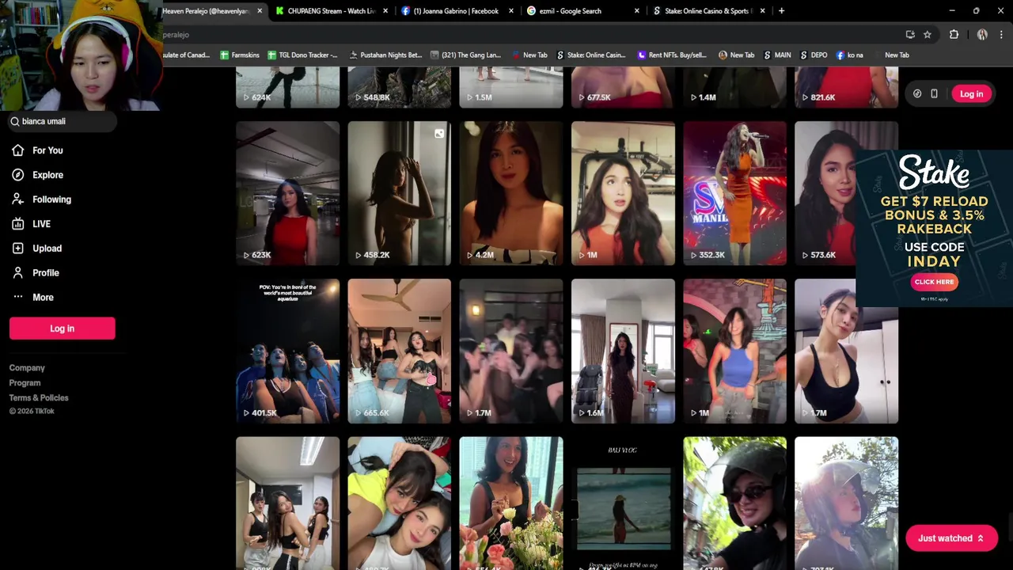Switch to the Joanna Gabrino Facebook tab
Screen dimensions: 1013x570
coord(457,11)
